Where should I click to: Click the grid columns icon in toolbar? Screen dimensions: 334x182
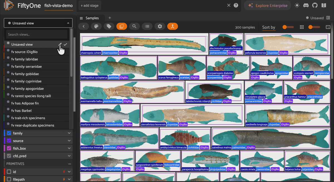(x=302, y=27)
